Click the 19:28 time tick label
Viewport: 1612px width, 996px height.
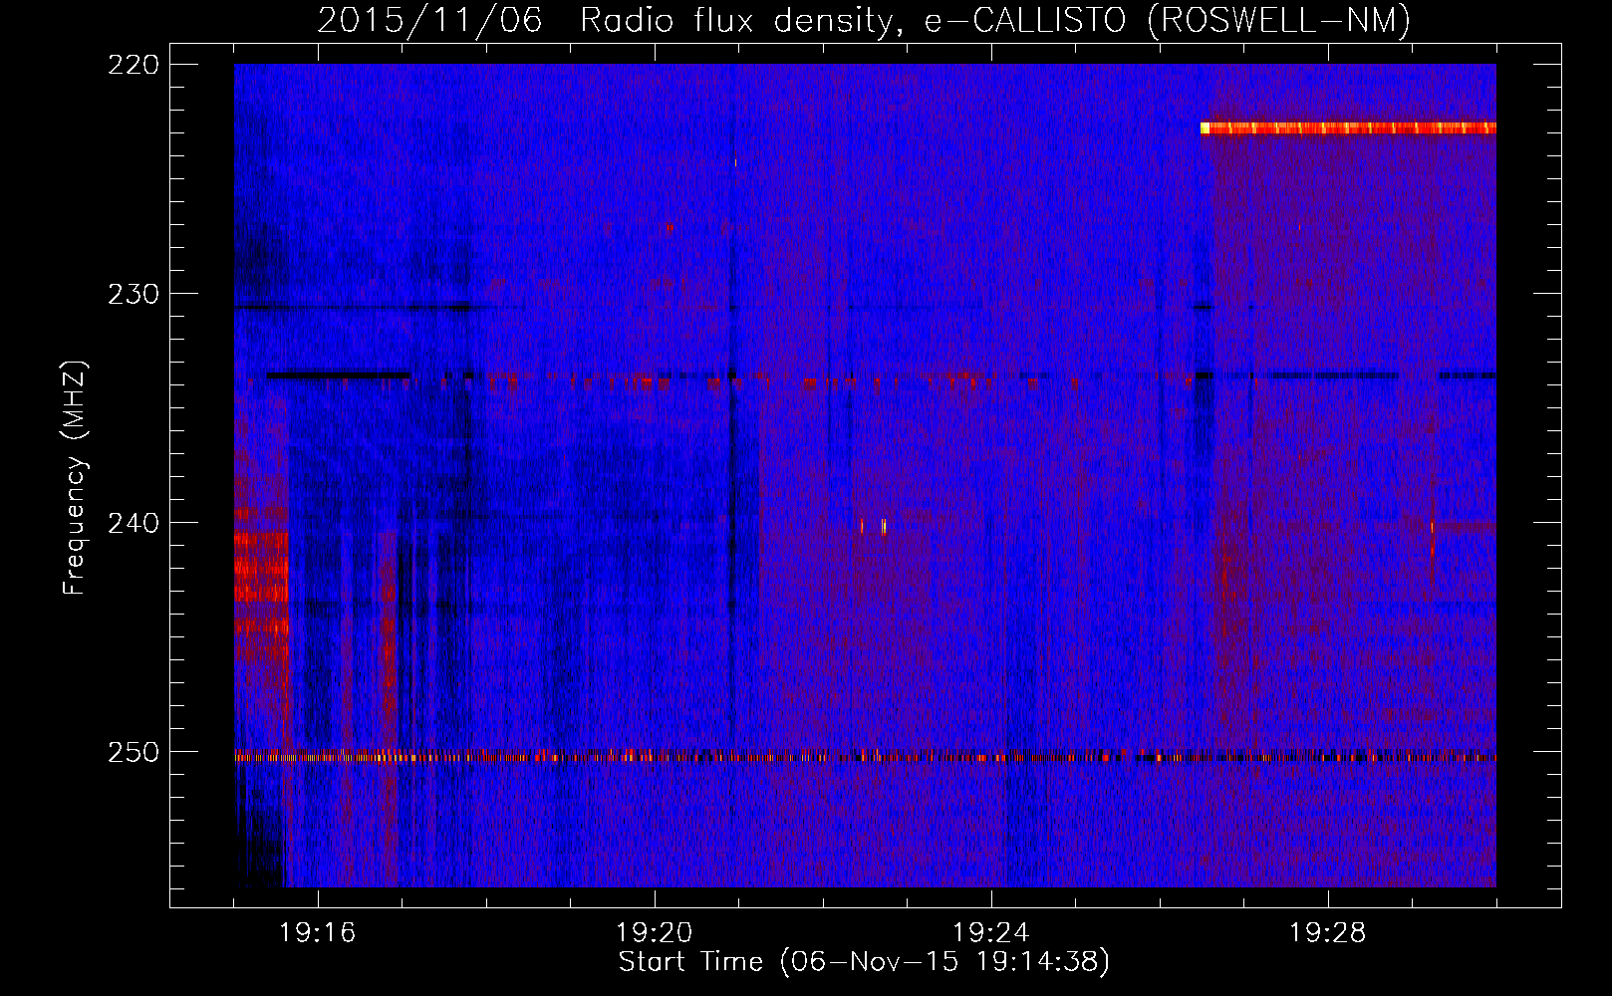1328,933
